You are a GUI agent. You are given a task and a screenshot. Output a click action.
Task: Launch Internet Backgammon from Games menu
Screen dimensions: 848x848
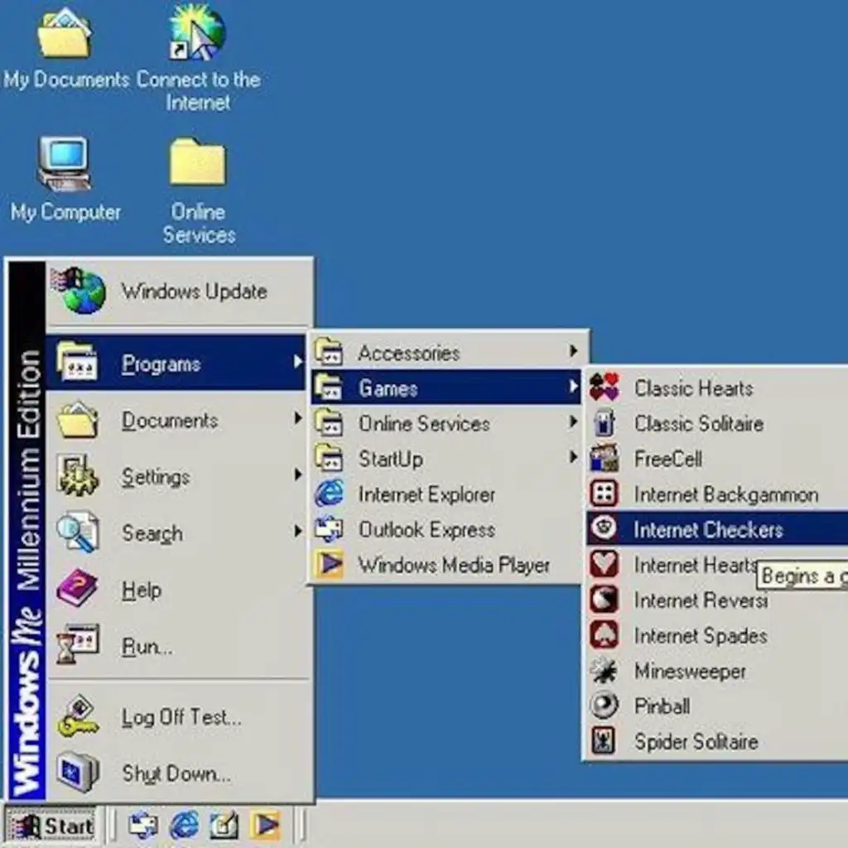716,494
